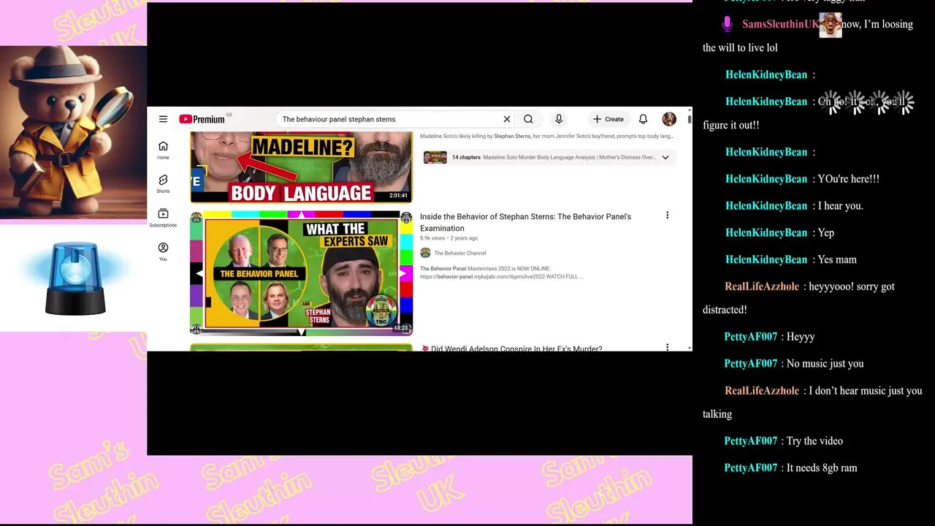Image resolution: width=935 pixels, height=526 pixels.
Task: Click the purple microphone icon beside SamsSleuthinUK
Action: point(727,24)
